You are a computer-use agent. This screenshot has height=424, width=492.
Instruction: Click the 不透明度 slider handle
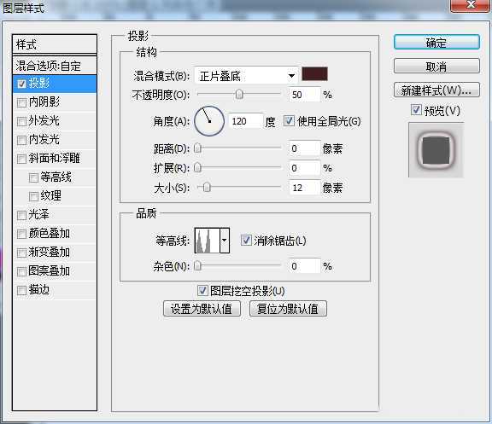click(x=239, y=94)
